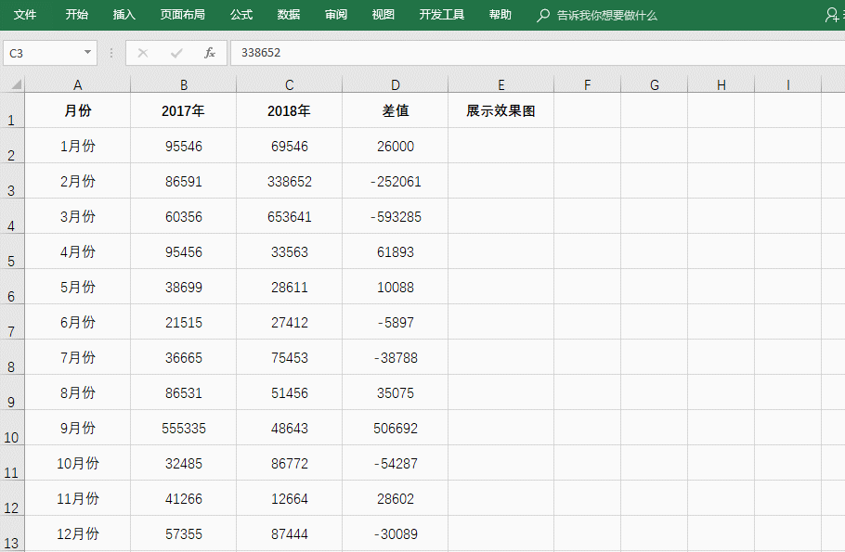Open the 文件 menu

tap(26, 15)
